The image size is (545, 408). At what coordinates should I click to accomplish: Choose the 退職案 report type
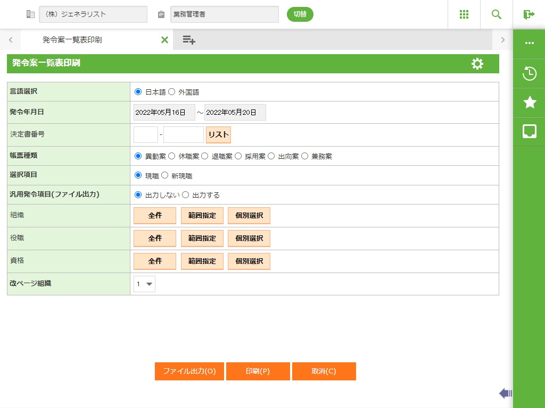pos(205,156)
